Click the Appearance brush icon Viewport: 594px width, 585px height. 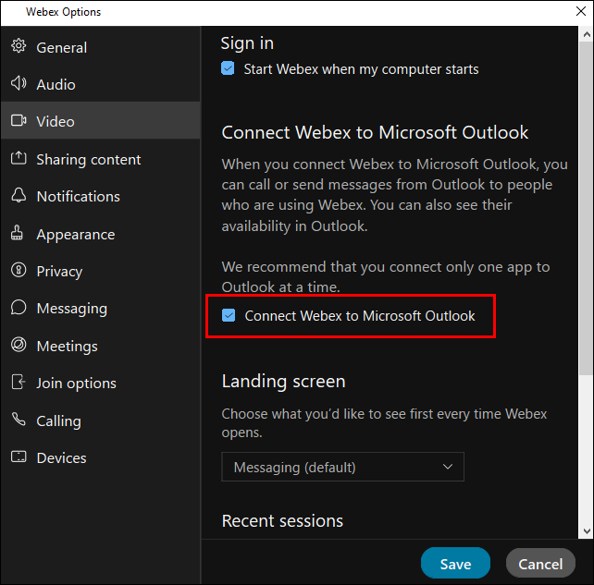coord(17,233)
